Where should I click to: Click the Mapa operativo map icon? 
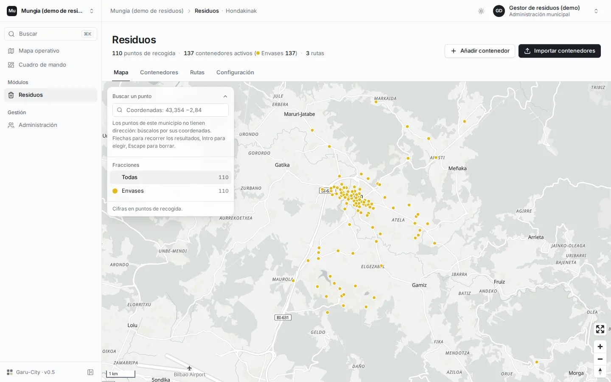click(x=11, y=51)
